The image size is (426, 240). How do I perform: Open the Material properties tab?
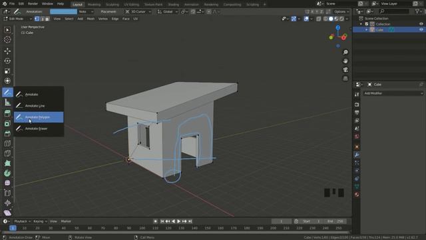click(x=357, y=195)
